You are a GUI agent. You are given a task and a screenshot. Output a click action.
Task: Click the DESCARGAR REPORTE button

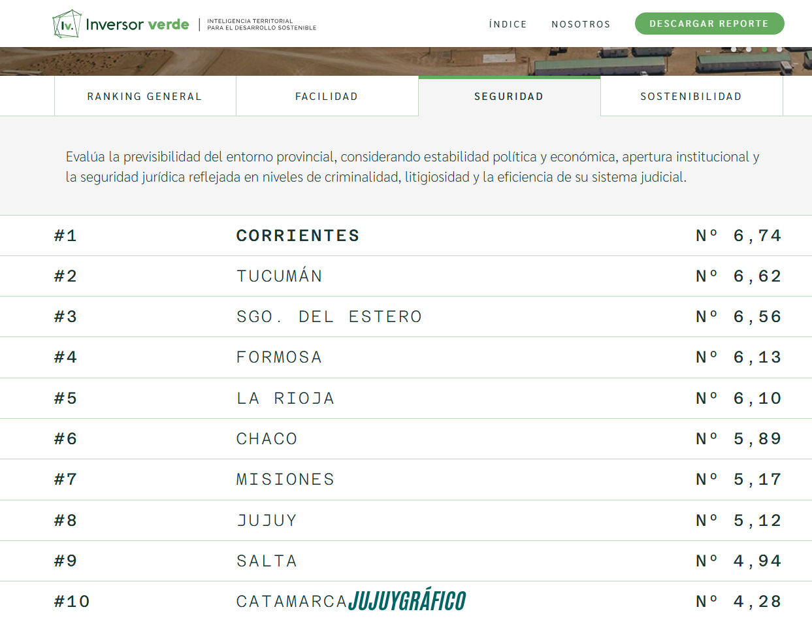point(709,24)
